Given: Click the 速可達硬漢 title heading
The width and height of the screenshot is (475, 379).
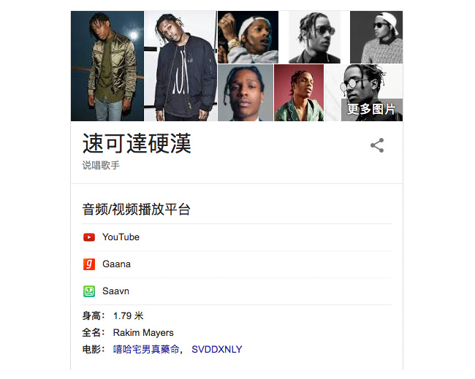Looking at the screenshot, I should tap(137, 143).
